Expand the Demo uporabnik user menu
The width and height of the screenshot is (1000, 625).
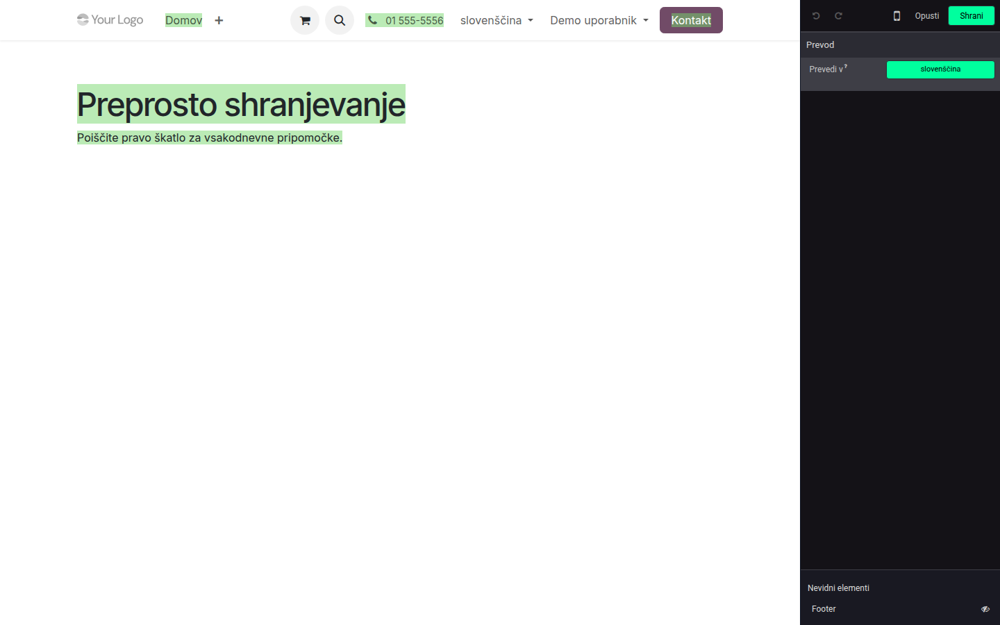599,20
